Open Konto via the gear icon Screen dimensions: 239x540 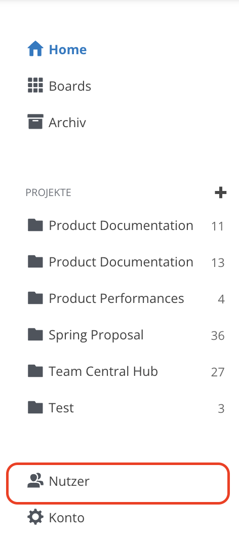pyautogui.click(x=35, y=517)
